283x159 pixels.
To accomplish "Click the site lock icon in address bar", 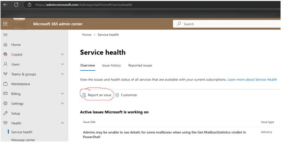I will click(x=29, y=5).
